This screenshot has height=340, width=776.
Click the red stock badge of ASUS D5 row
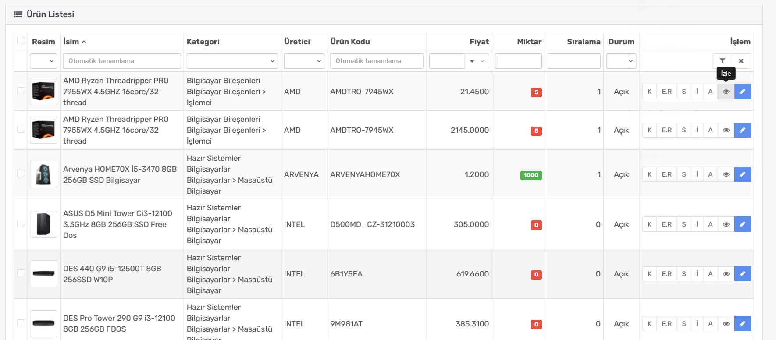(536, 225)
